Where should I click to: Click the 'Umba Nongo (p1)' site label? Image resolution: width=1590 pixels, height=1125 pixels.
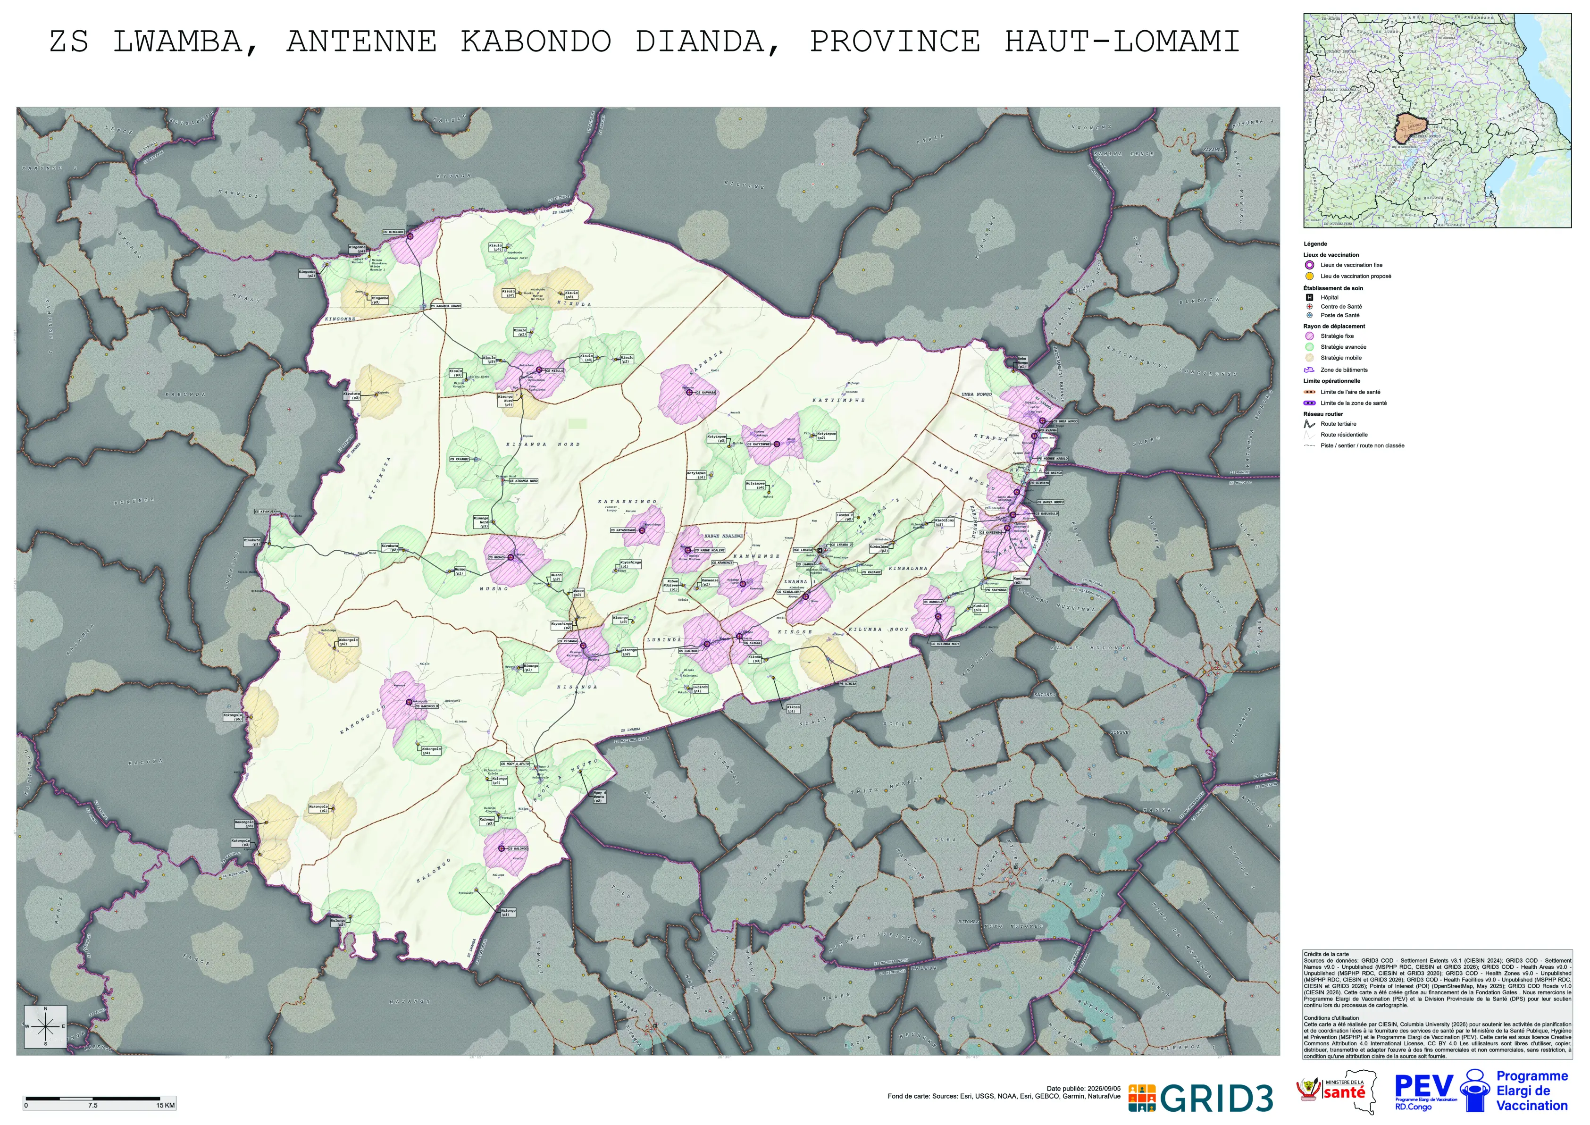pos(1023,363)
